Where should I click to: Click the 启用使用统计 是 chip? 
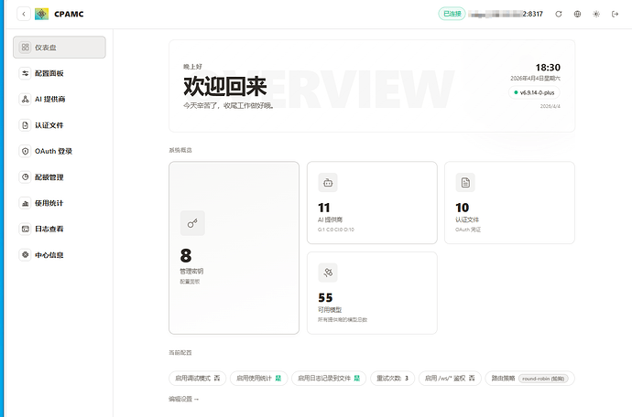[259, 378]
